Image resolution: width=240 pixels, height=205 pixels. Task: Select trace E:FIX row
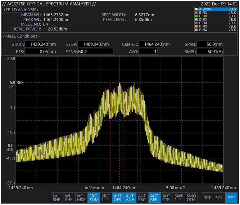(216, 23)
